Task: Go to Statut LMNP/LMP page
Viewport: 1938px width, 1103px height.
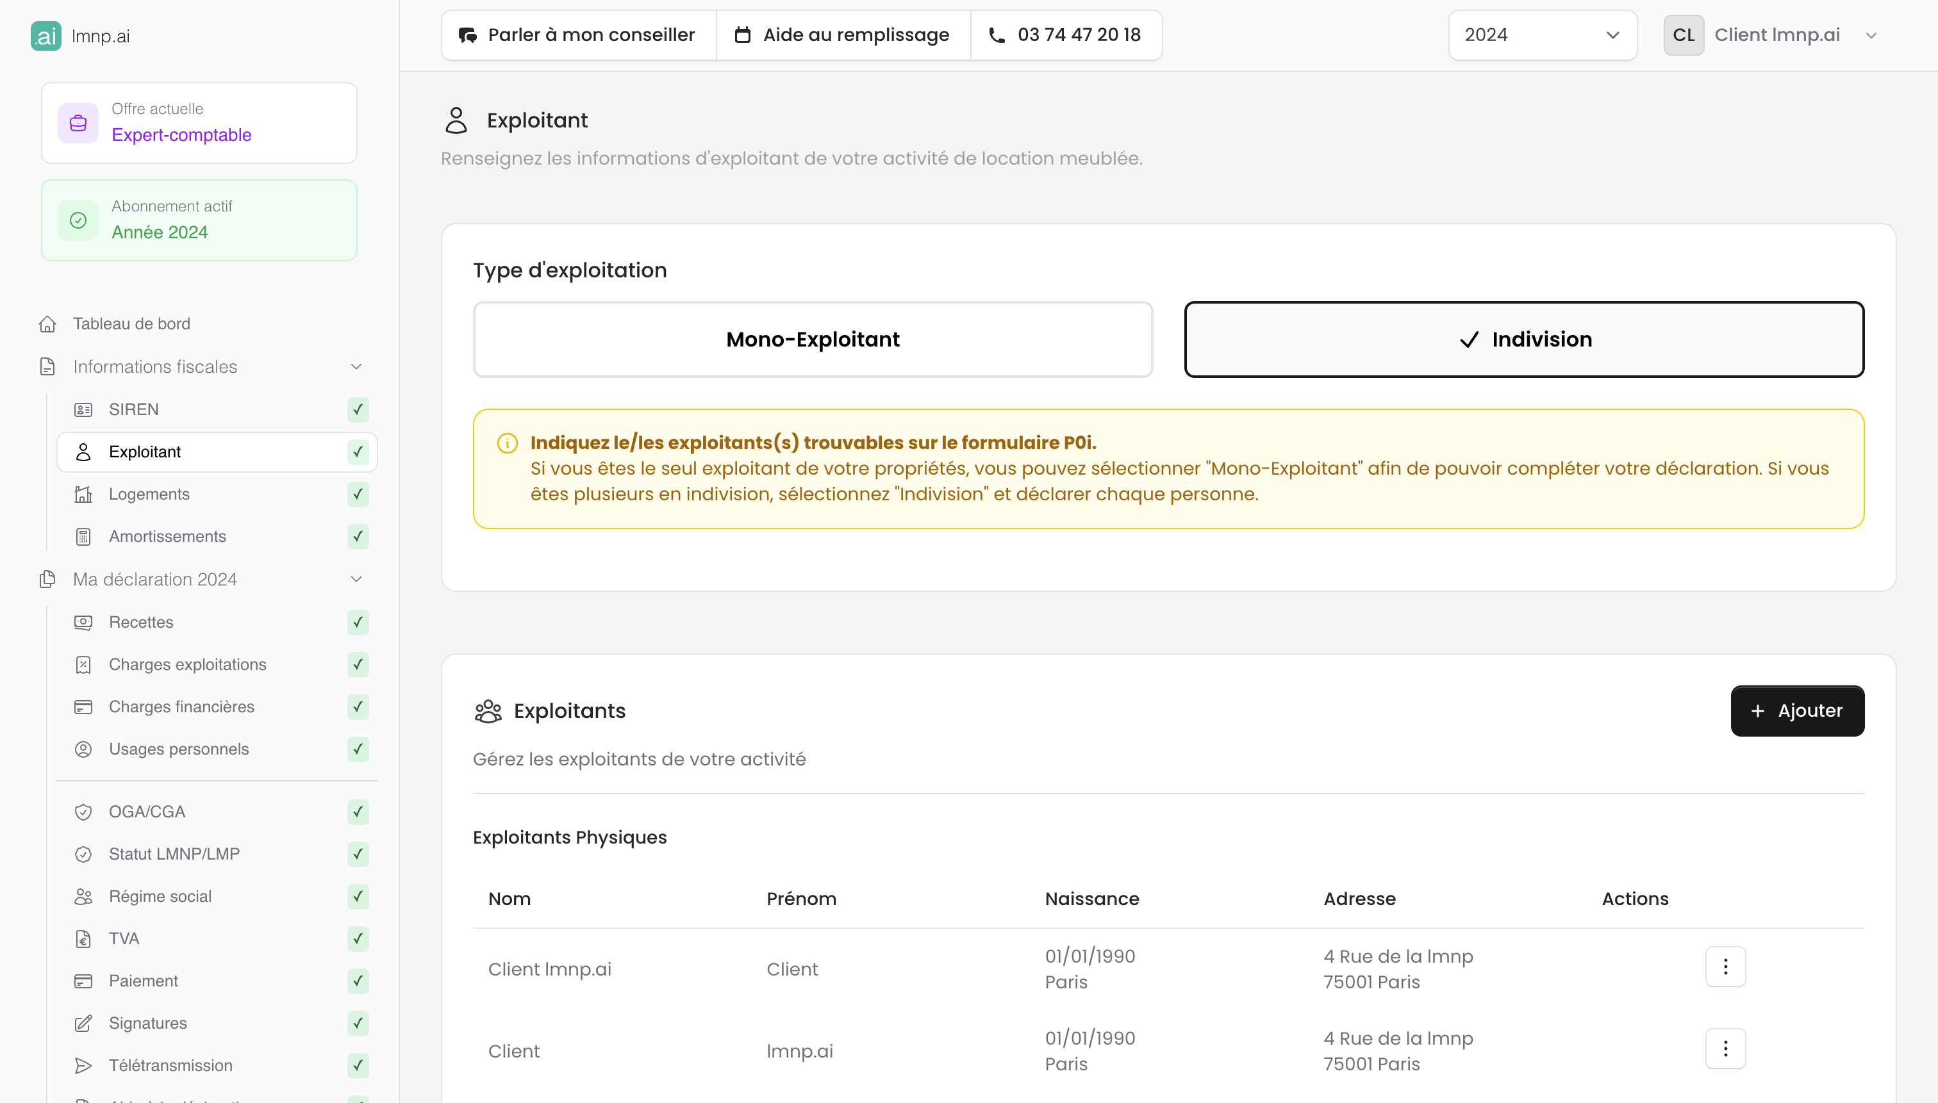Action: click(x=174, y=854)
